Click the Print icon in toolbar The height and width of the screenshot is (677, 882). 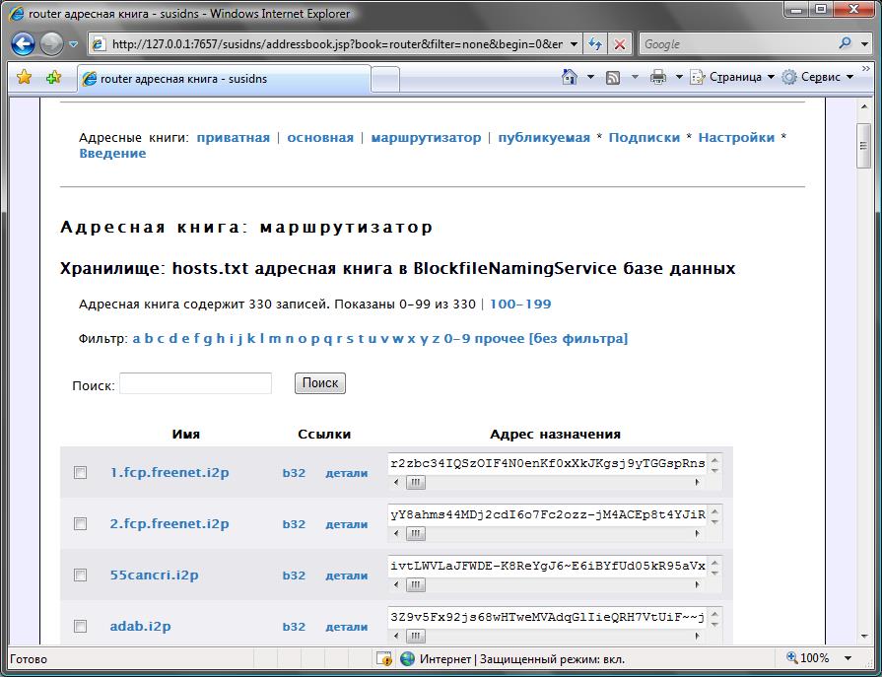click(657, 77)
